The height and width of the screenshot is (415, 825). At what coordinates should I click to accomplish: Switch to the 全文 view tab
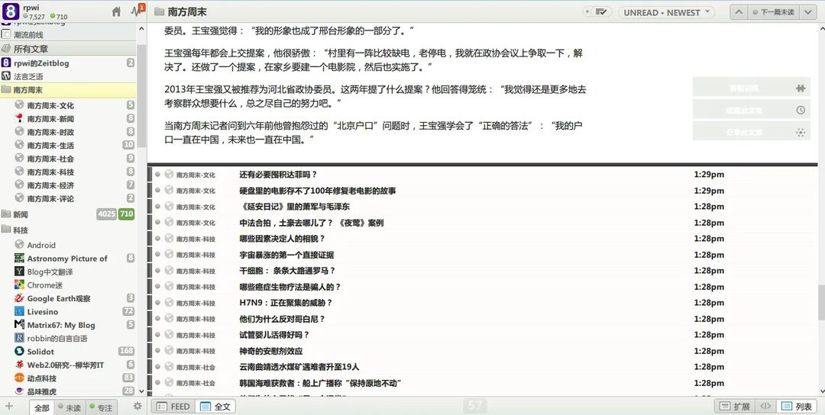(x=215, y=407)
